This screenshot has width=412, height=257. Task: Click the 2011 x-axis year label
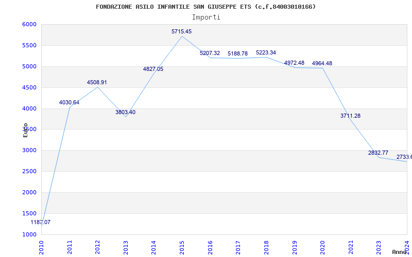click(x=70, y=248)
